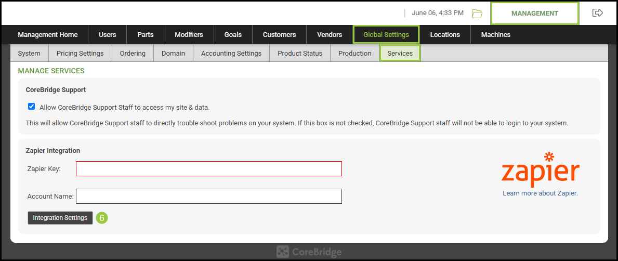Open Learn more about Zapier link
The image size is (618, 261).
click(540, 193)
